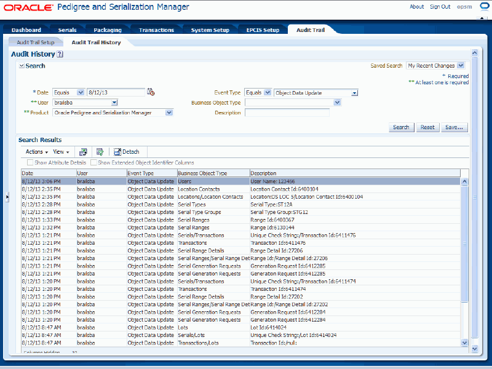The image size is (492, 369).
Task: Click the results table scroll up arrow
Action: (464, 181)
